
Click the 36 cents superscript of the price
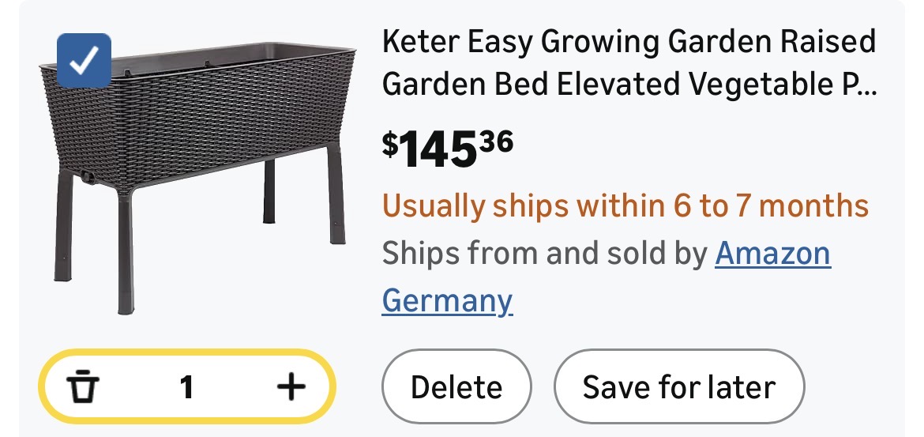tap(494, 140)
